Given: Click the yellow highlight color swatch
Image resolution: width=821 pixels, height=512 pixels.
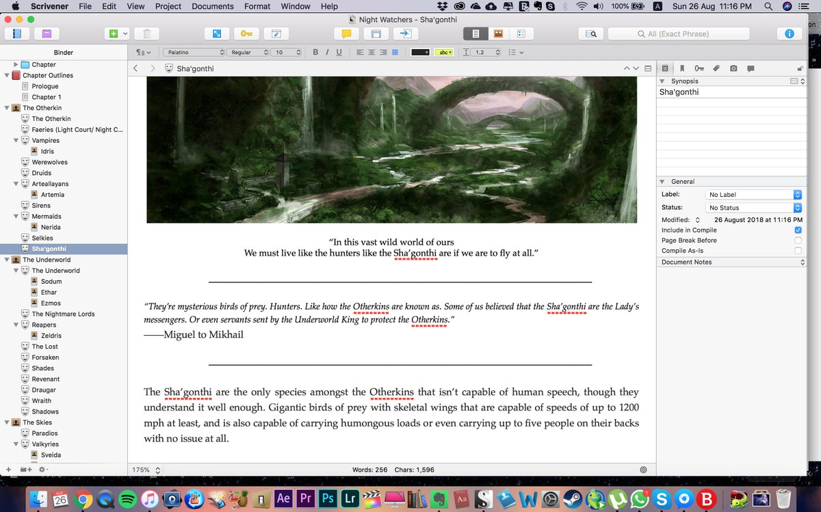Looking at the screenshot, I should pyautogui.click(x=445, y=52).
